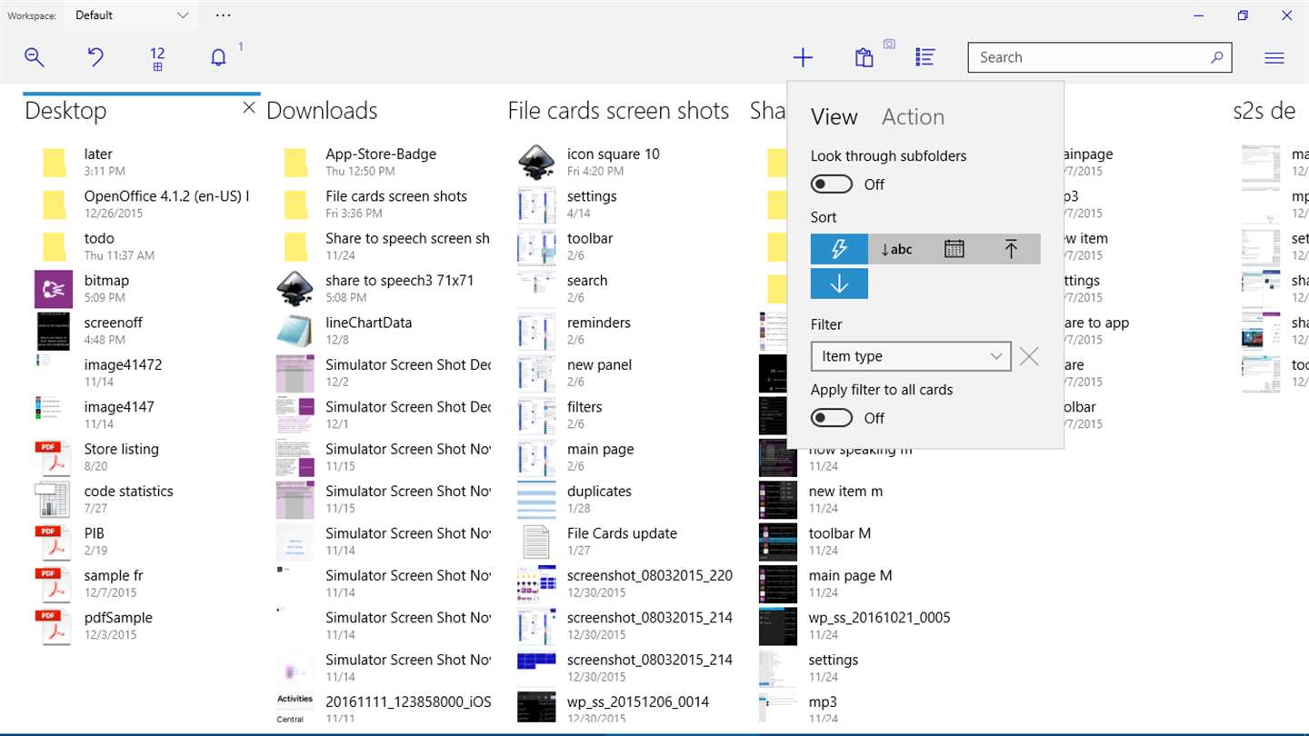Turn on Apply filter to all cards
The image size is (1309, 736).
tap(832, 418)
